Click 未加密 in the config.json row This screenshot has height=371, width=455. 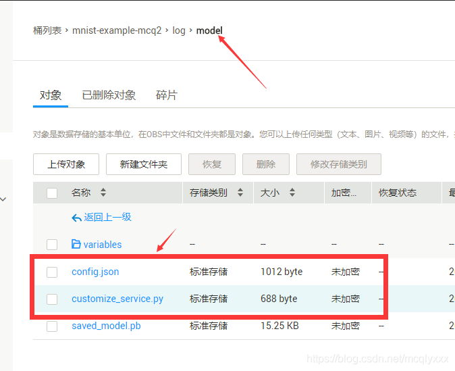tap(346, 272)
